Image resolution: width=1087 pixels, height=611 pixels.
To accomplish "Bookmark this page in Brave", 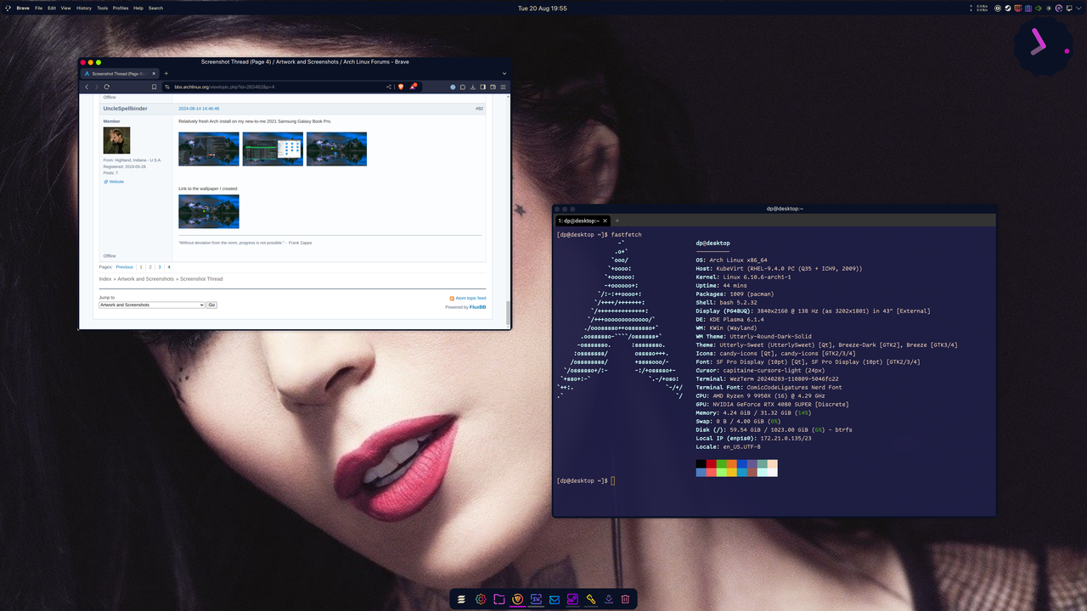I will pyautogui.click(x=154, y=87).
